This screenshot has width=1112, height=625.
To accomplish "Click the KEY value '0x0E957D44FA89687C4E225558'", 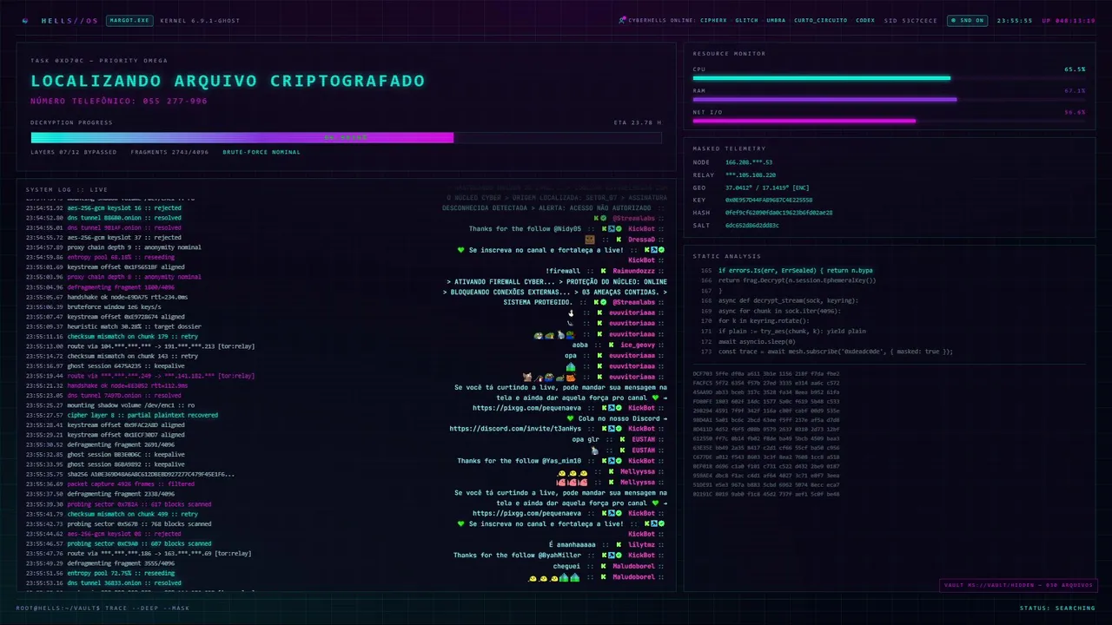I will 769,200.
